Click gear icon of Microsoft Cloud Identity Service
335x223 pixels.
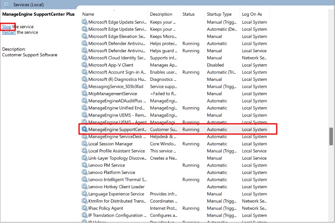[x=84, y=58]
